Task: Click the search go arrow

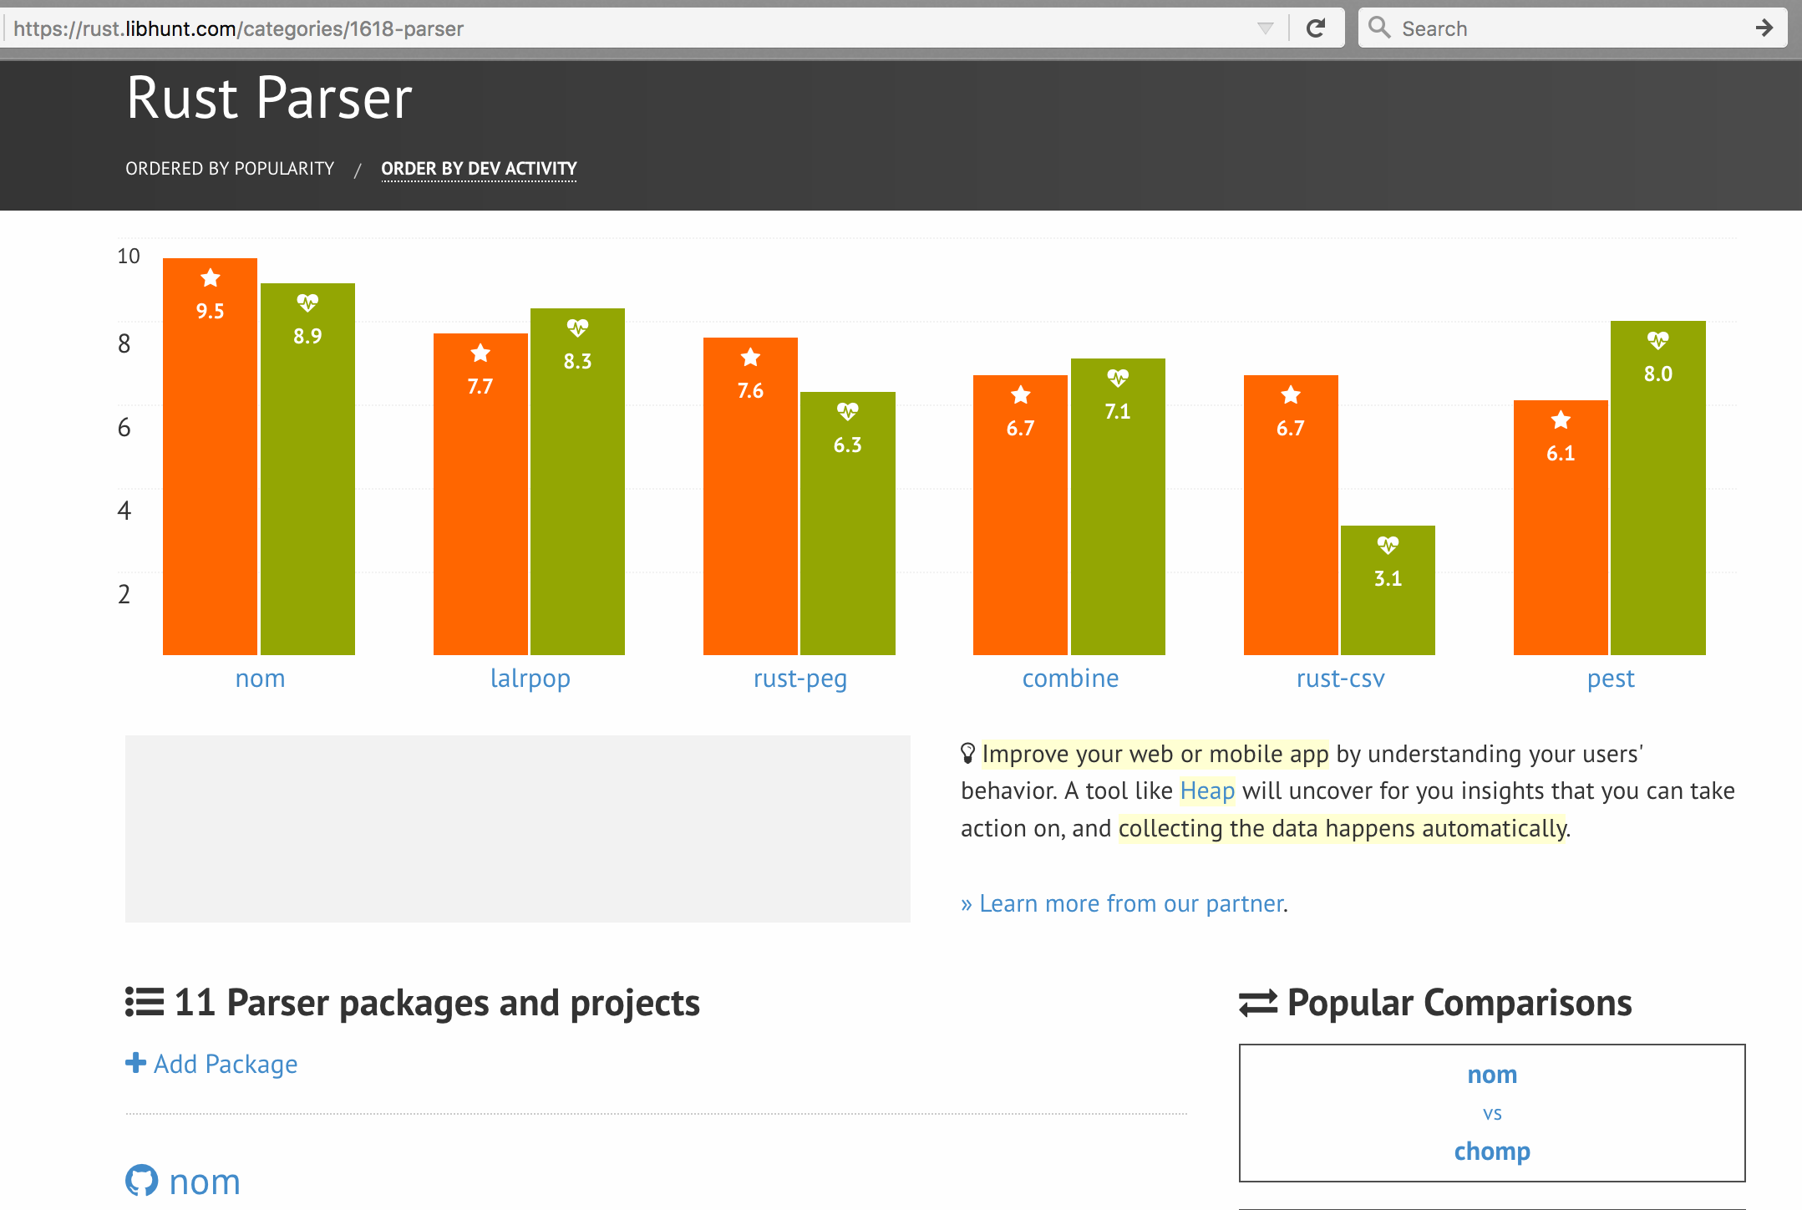Action: click(1764, 28)
